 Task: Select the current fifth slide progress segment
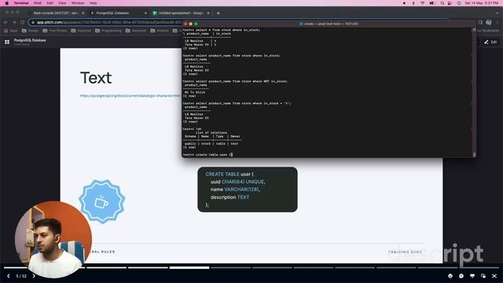(x=189, y=267)
